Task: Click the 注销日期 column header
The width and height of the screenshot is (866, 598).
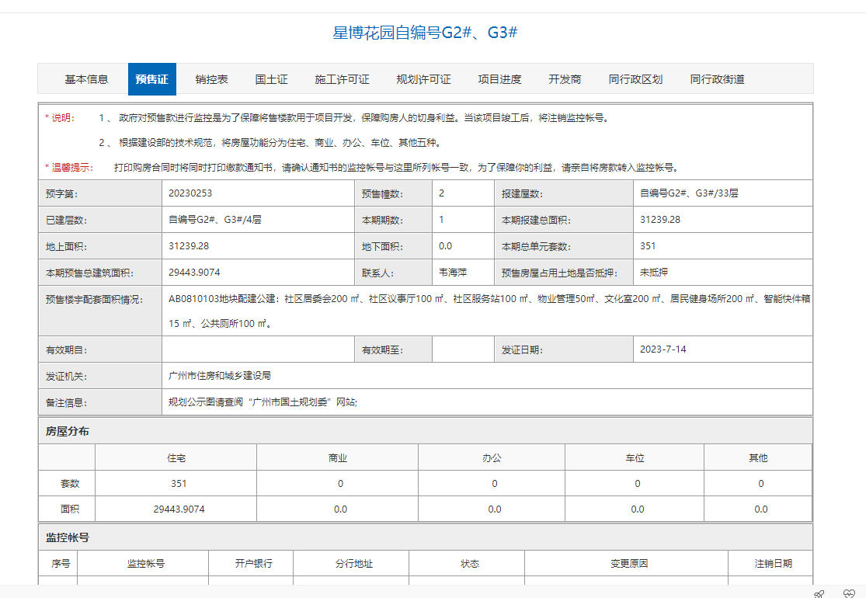Action: [774, 564]
